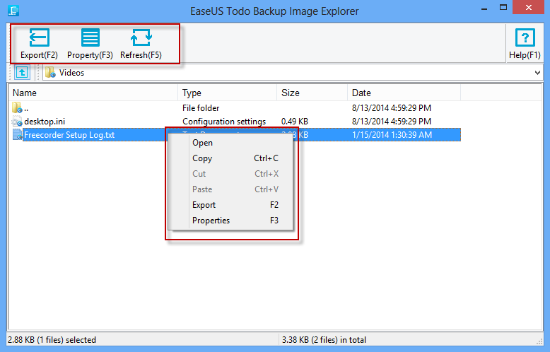
Task: Refresh the file list with Refresh(F5)
Action: point(141,44)
